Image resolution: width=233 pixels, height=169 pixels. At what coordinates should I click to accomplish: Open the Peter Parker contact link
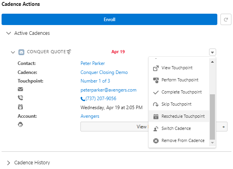pyautogui.click(x=93, y=63)
